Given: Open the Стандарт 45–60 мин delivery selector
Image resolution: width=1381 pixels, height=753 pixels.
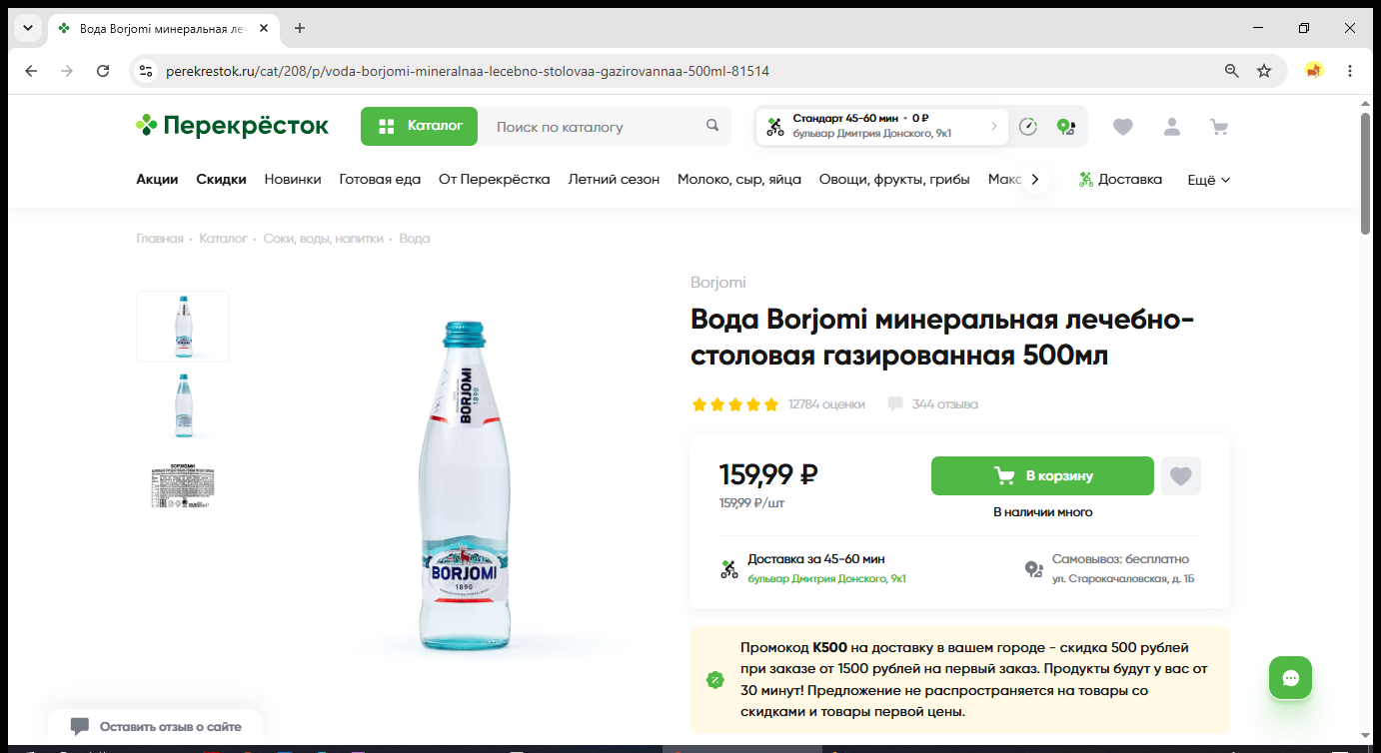Looking at the screenshot, I should click(881, 126).
